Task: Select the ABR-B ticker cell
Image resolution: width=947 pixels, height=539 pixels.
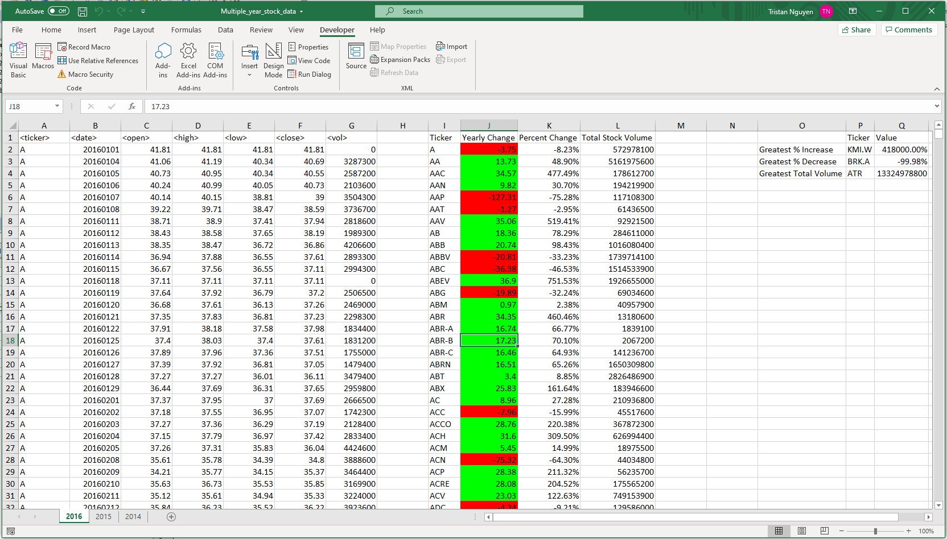Action: (x=444, y=341)
